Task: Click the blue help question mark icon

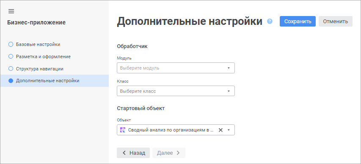Action: click(x=270, y=22)
